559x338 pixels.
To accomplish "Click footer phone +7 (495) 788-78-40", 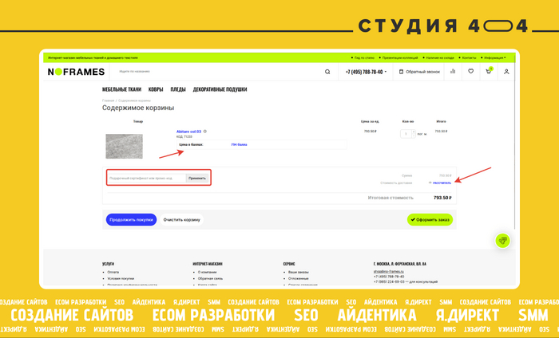I will [389, 277].
